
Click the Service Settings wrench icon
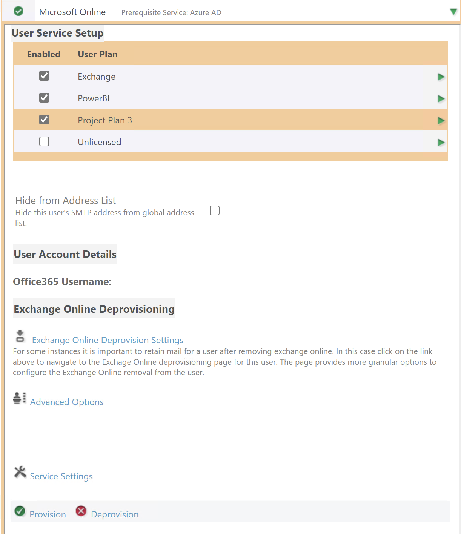click(20, 472)
